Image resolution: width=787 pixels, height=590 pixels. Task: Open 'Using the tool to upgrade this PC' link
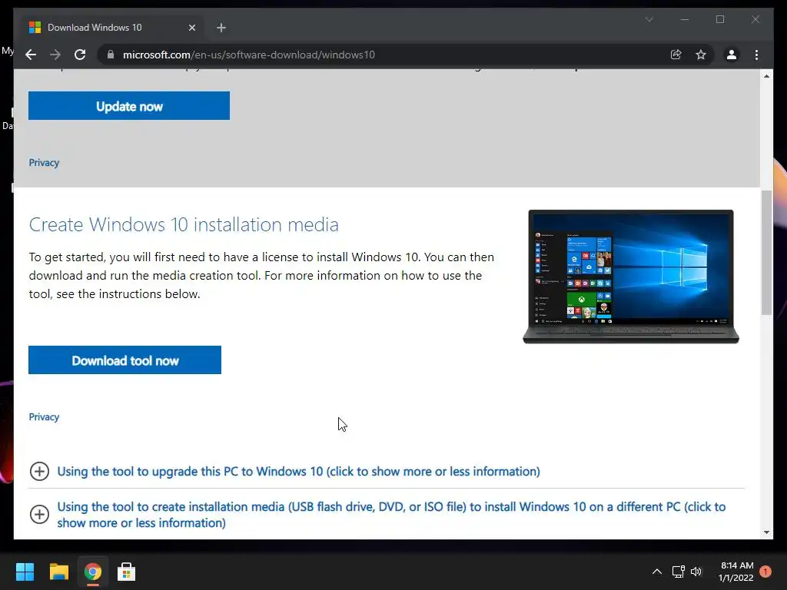299,471
